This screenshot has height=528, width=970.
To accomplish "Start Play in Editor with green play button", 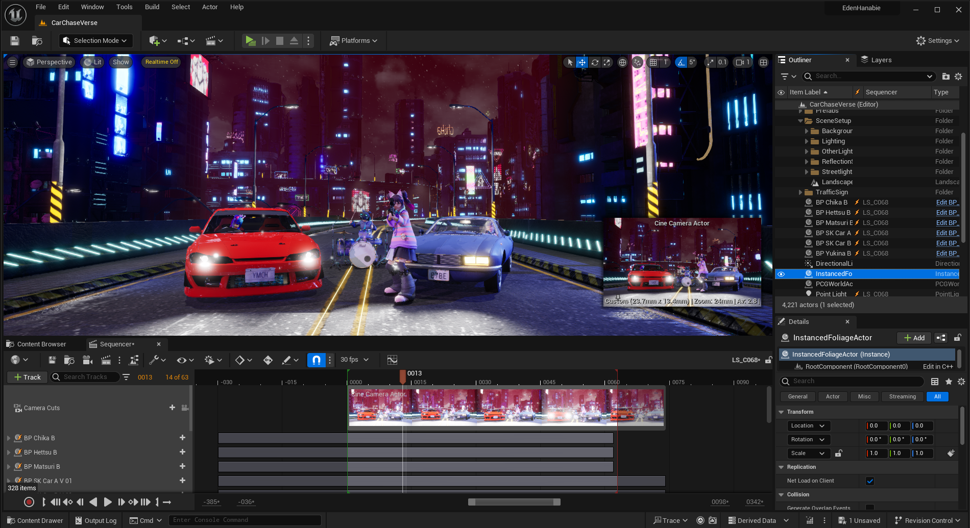I will point(250,41).
